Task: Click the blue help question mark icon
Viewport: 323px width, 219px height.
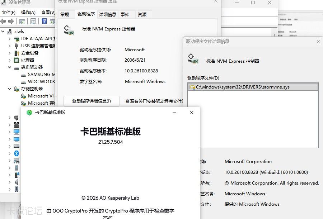Action: coord(44,21)
